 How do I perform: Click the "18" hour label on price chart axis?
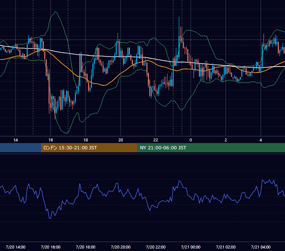(85, 140)
